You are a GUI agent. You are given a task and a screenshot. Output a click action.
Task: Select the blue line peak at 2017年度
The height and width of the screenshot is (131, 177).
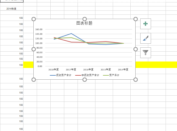coord(71,34)
